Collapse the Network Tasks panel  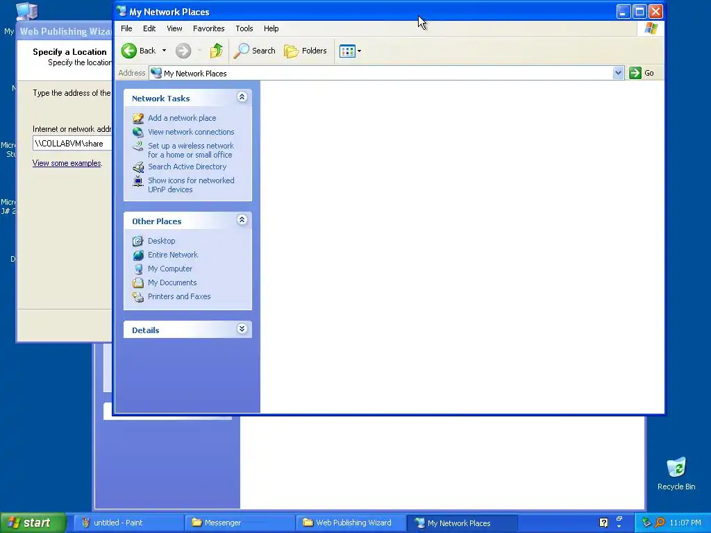coord(242,97)
